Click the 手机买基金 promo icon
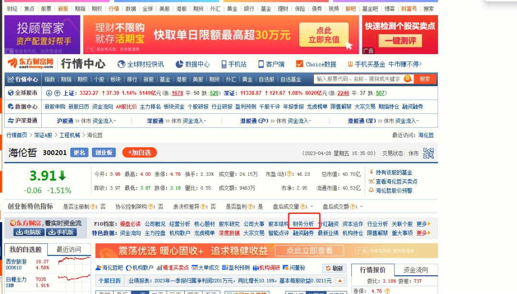Viewport: 517px width, 294px height. 350,64
